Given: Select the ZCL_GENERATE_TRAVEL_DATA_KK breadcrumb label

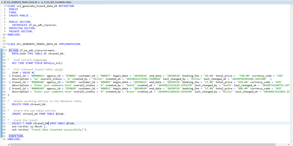Looking at the screenshot, I should (22, 2).
